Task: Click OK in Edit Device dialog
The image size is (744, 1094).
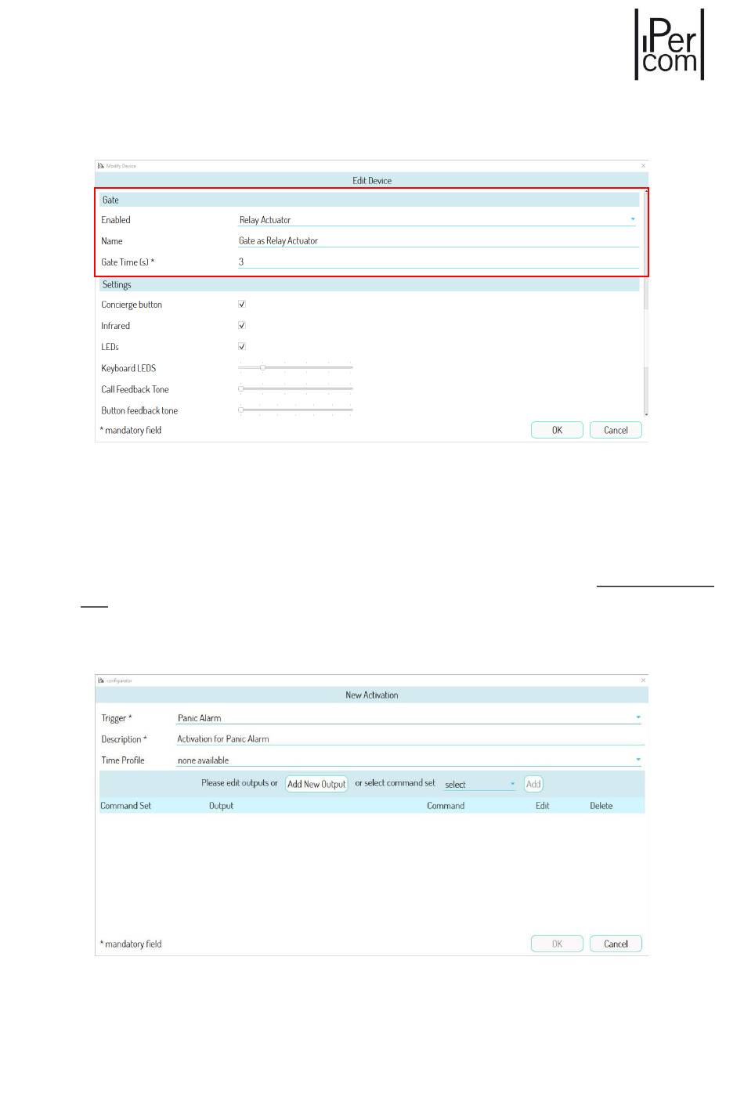Action: 557,430
